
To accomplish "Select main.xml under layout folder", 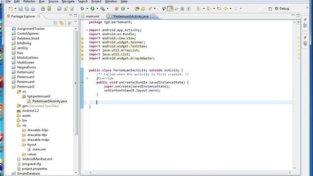I will pyautogui.click(x=39, y=150).
